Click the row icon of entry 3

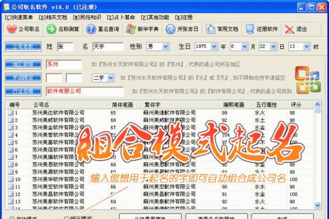(x=10, y=128)
